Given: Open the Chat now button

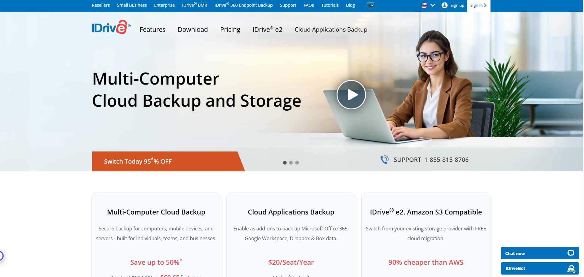Looking at the screenshot, I should [x=540, y=253].
